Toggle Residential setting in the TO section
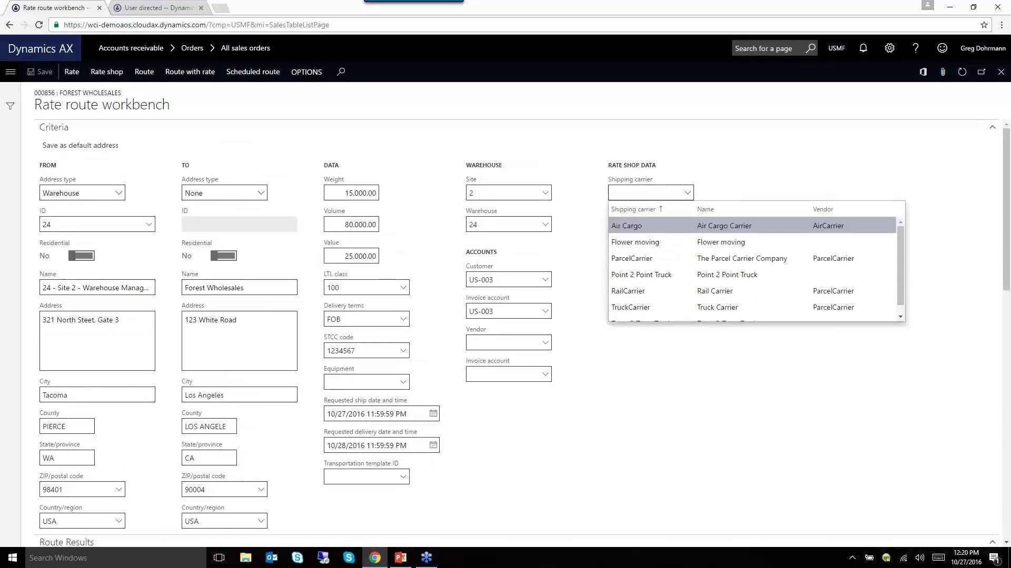This screenshot has height=568, width=1011. 223,256
